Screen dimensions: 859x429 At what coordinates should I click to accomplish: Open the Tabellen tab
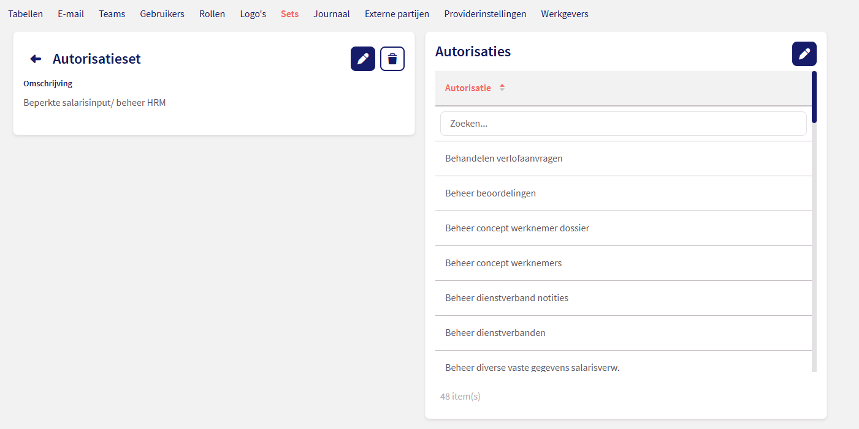(25, 13)
